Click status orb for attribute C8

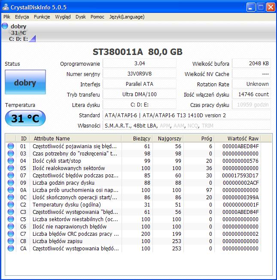pyautogui.click(x=11, y=241)
